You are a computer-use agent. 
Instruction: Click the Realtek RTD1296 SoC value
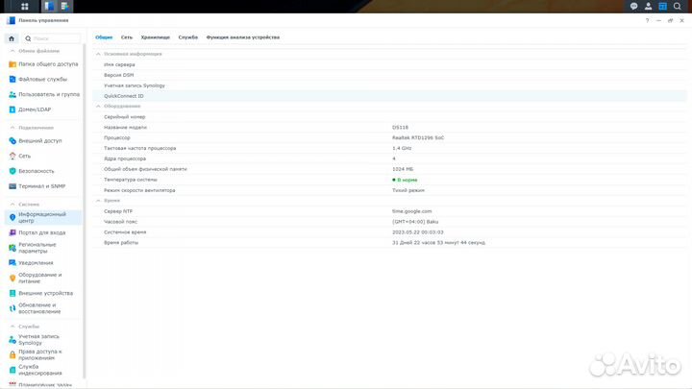click(418, 138)
